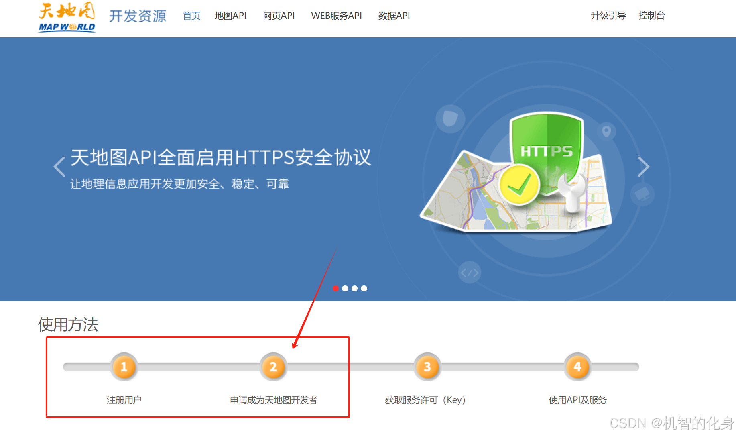Open the 网页API menu
This screenshot has height=436, width=736.
[x=279, y=16]
